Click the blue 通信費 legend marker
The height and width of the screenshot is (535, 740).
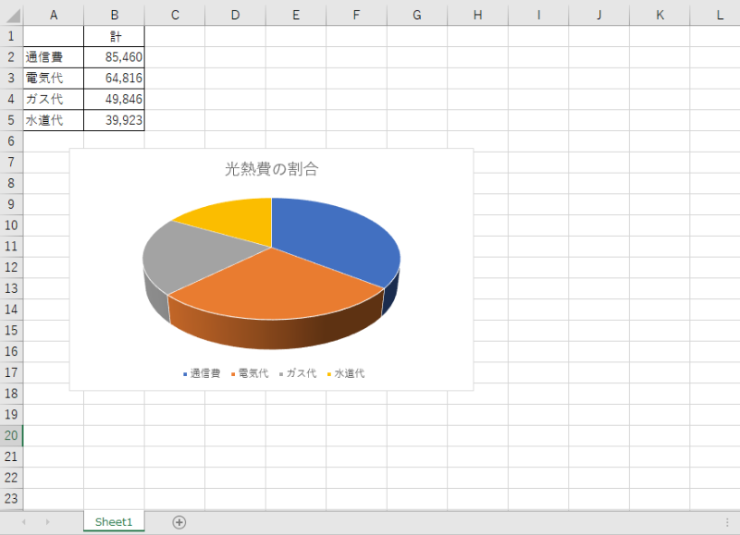186,374
